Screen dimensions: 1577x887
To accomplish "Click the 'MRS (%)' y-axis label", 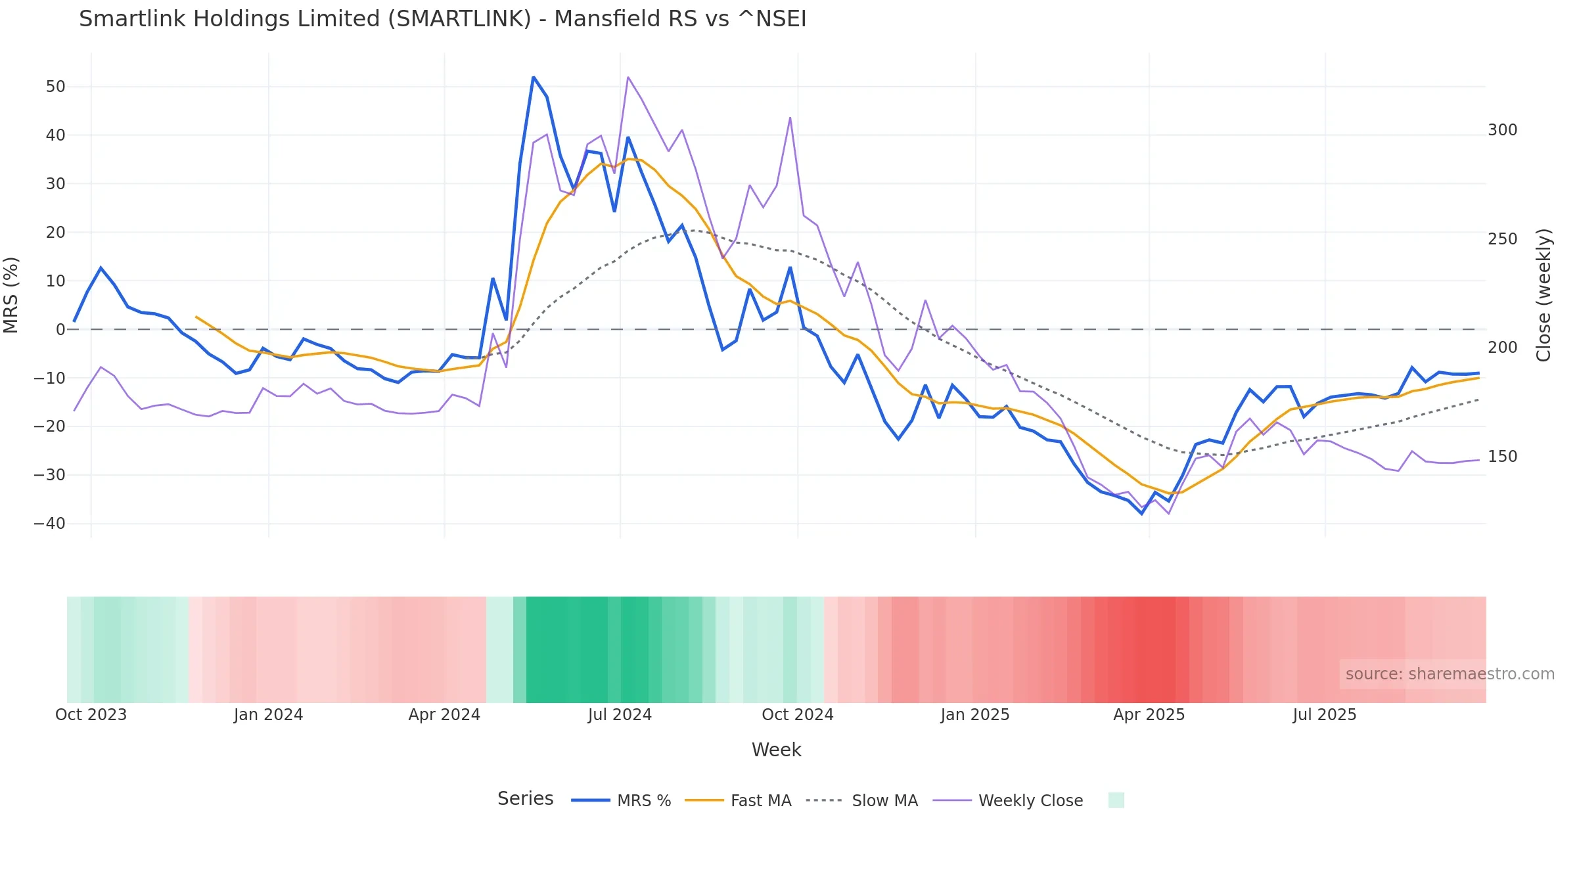I will click(11, 295).
